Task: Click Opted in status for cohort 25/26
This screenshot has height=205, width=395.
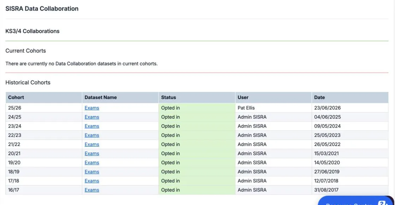Action: pos(197,108)
